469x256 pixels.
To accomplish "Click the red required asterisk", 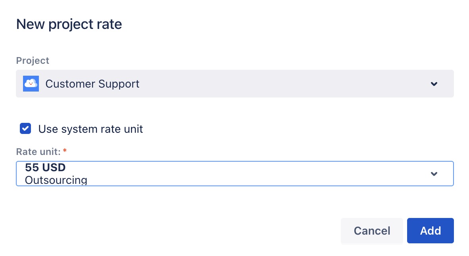I will [65, 151].
